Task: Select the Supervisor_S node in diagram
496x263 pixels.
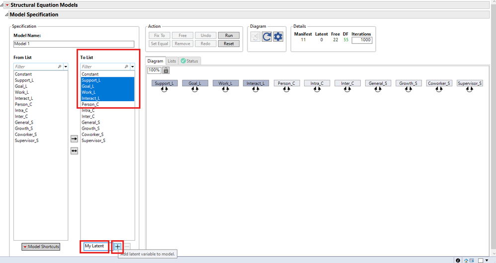Action: [470, 83]
